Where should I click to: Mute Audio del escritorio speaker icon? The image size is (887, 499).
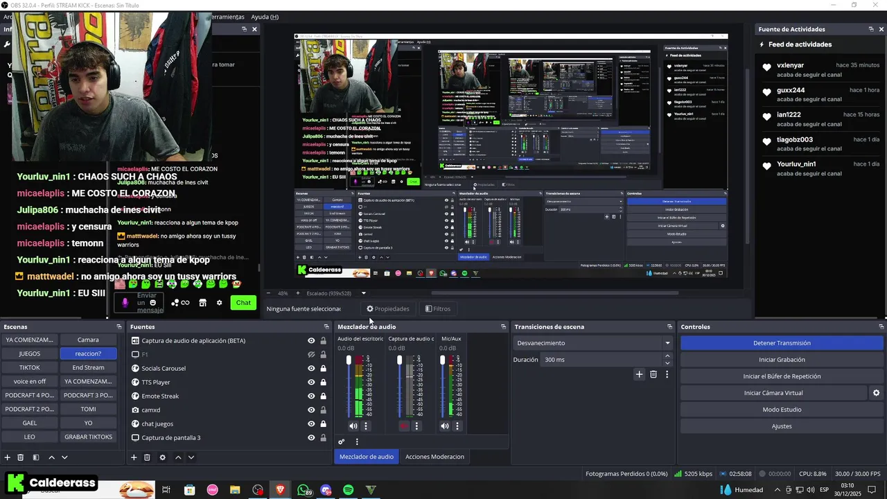(353, 426)
